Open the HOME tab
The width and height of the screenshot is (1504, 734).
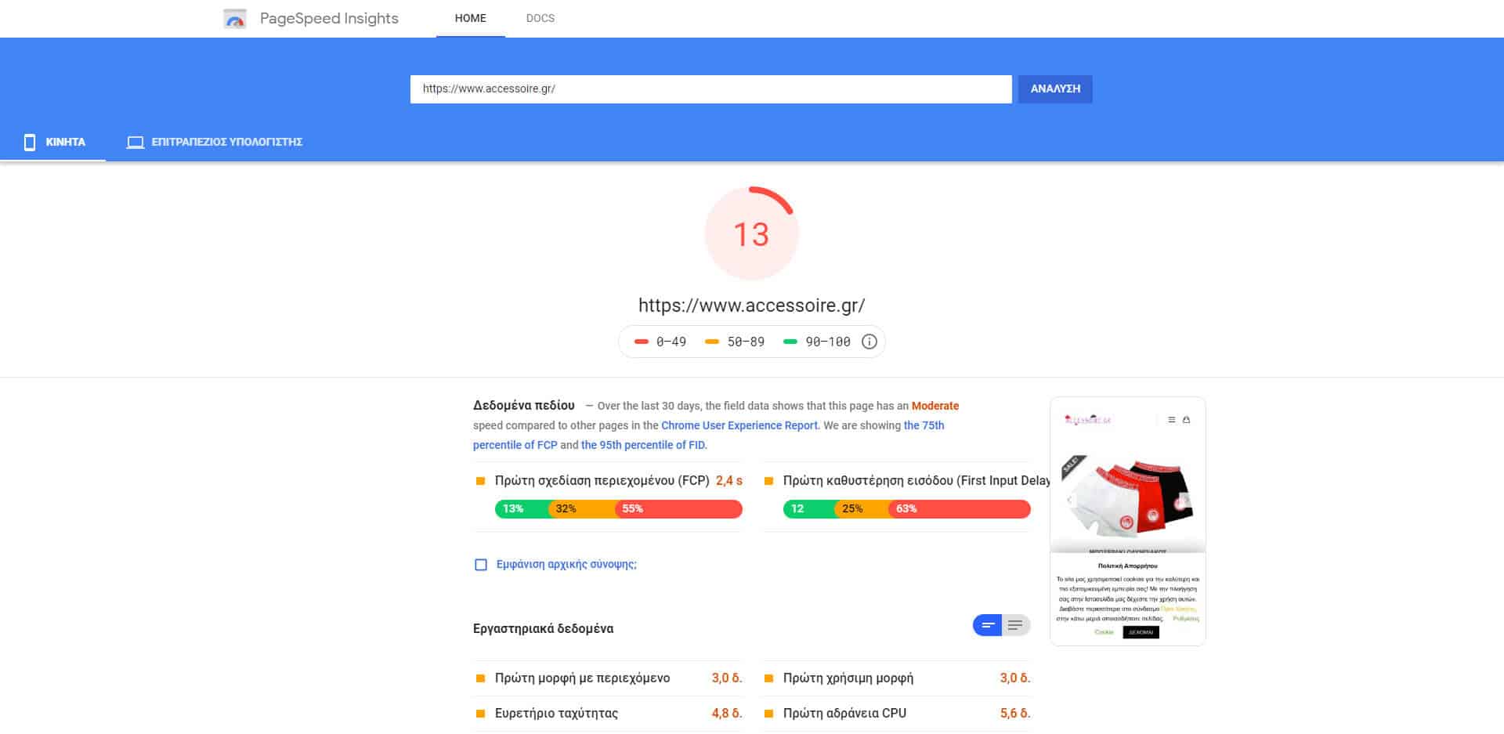pos(471,18)
